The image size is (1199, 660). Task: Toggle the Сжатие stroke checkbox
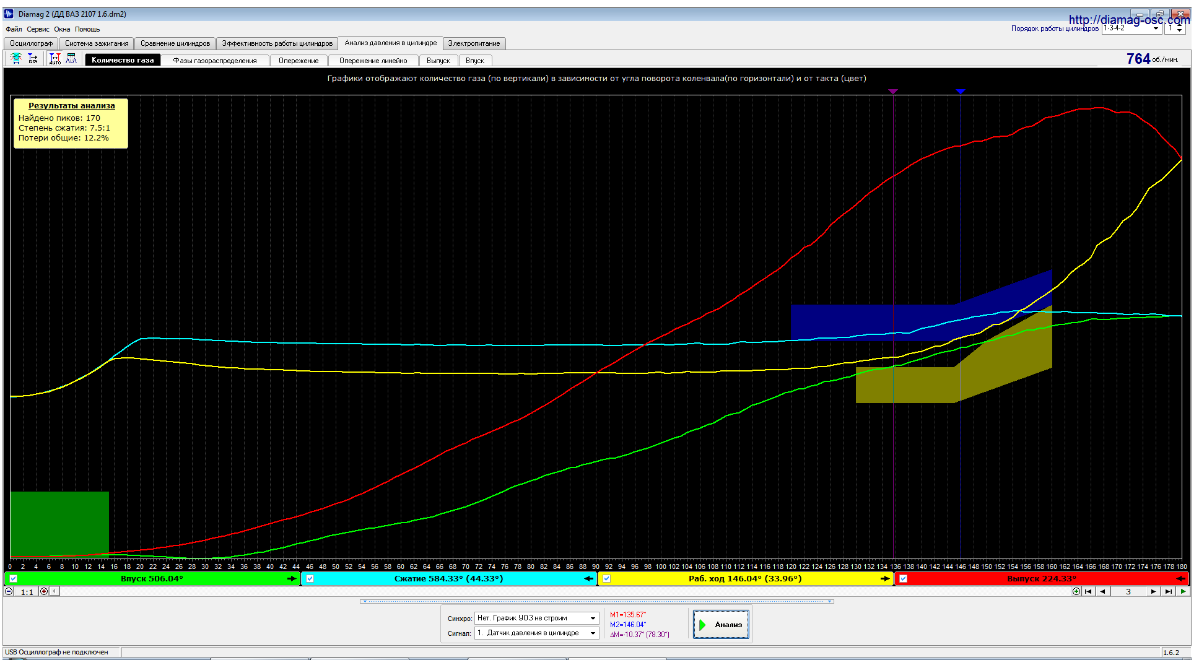[310, 579]
